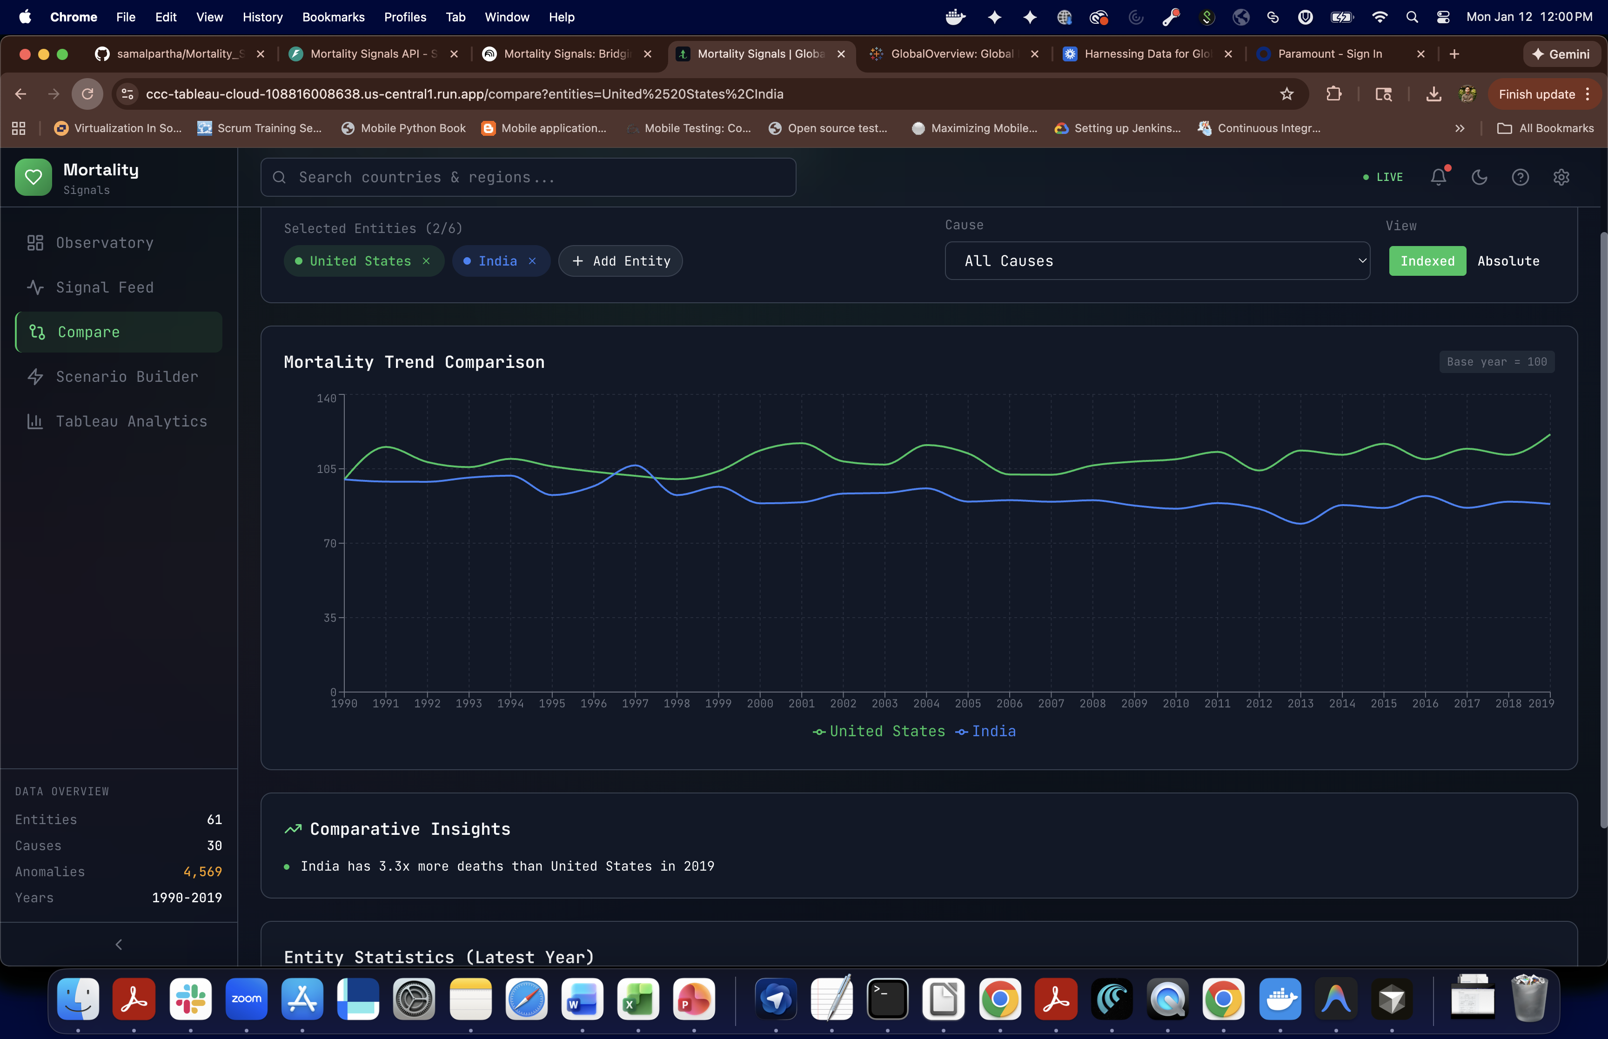
Task: Open the help question-mark icon
Action: (1520, 177)
